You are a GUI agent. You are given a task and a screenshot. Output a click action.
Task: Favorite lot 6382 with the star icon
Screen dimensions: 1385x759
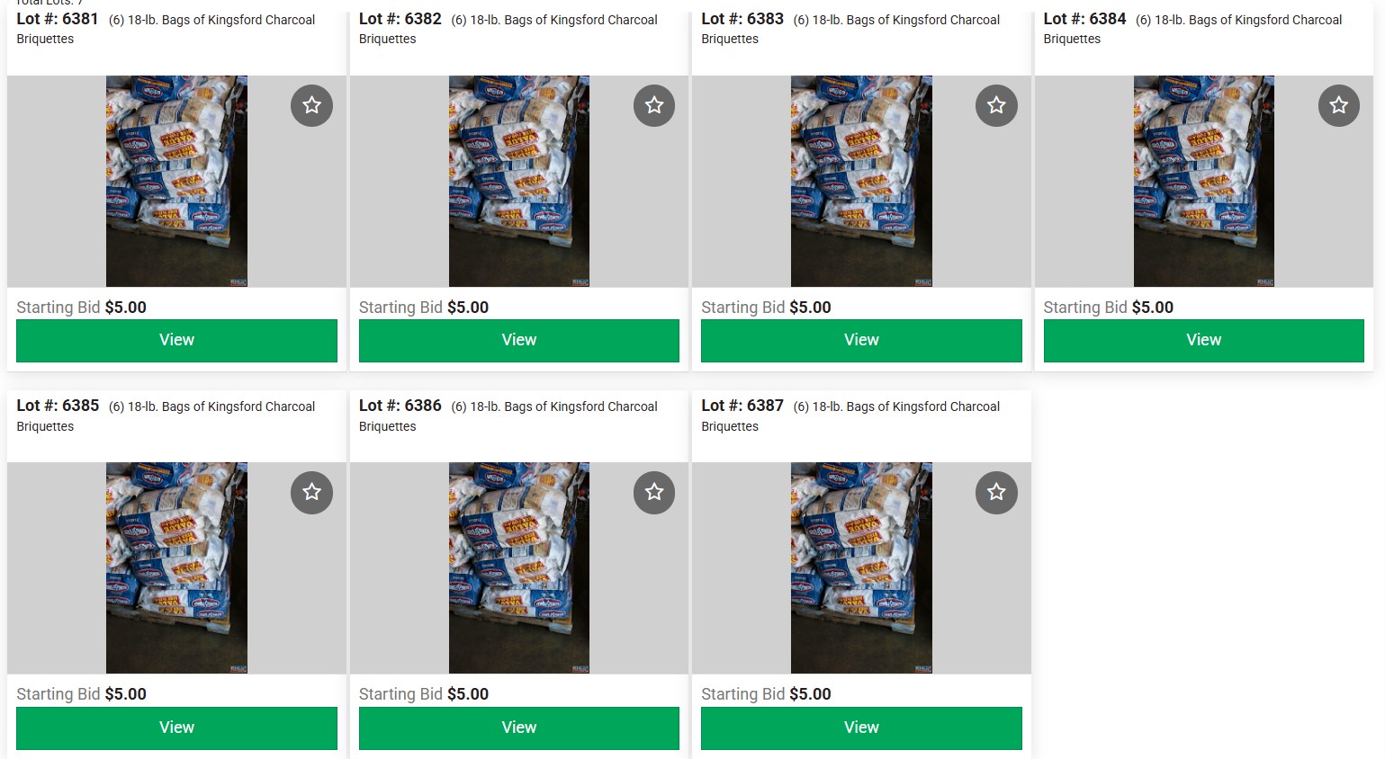[654, 105]
